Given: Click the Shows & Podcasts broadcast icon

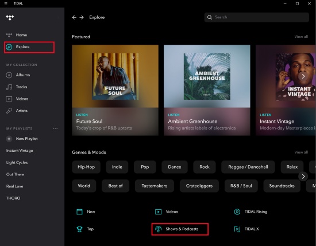Looking at the screenshot, I should (158, 229).
